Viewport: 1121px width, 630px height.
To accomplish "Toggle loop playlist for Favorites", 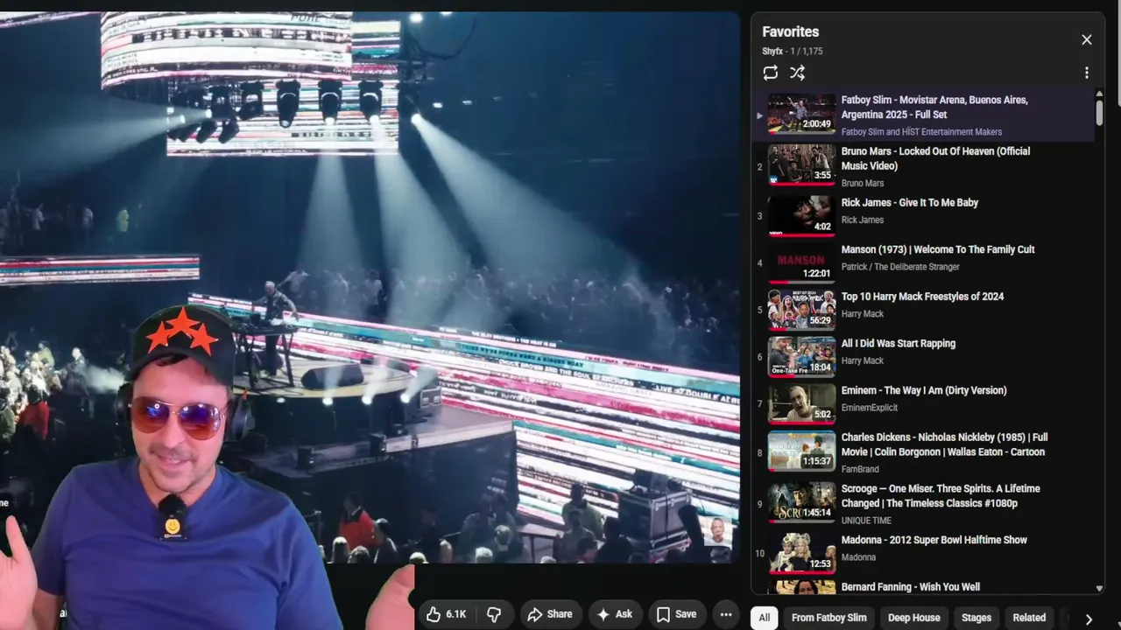I will 771,73.
